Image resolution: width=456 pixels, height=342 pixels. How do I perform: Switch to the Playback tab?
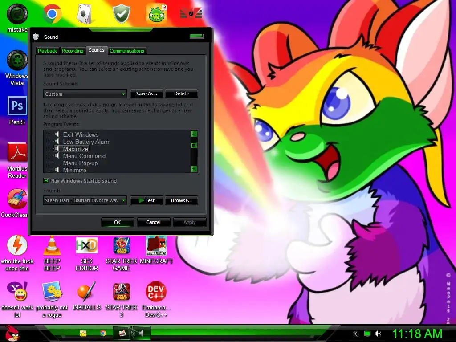tap(47, 51)
